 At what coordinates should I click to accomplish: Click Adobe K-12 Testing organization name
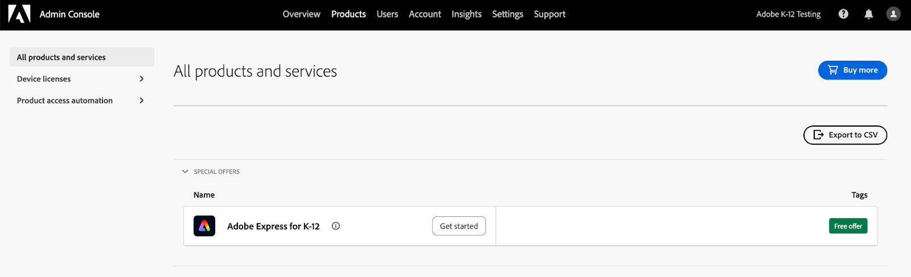click(788, 14)
